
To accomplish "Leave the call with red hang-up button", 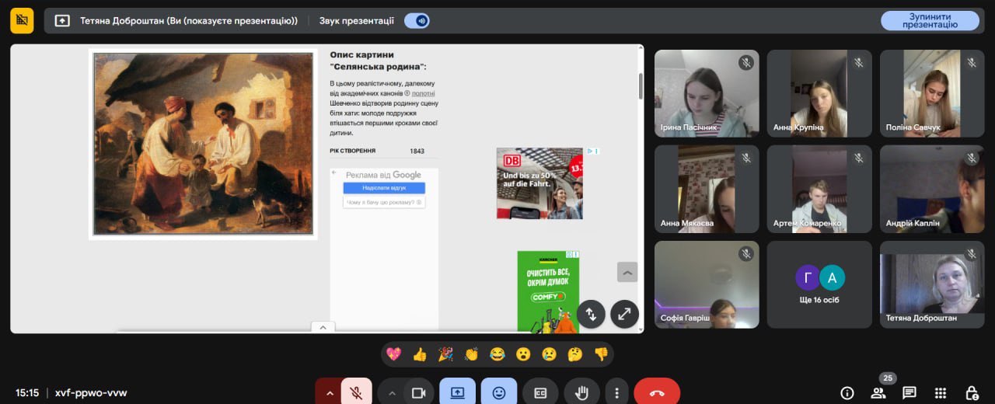I will (x=657, y=392).
